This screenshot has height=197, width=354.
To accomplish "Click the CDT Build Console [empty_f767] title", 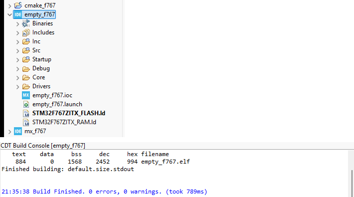I will pos(43,146).
